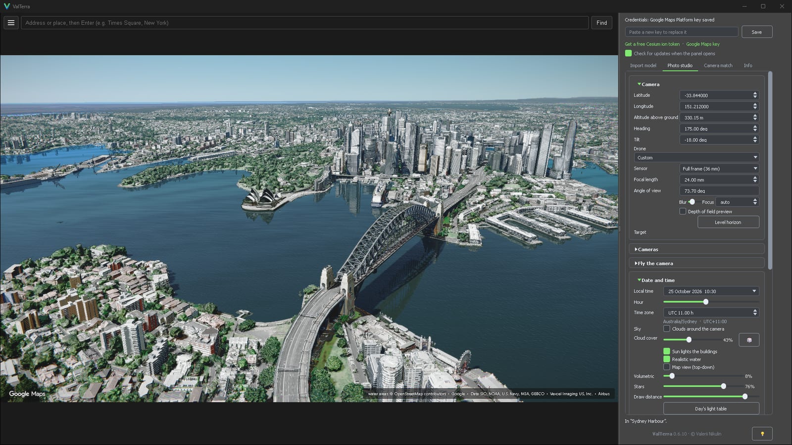
Task: Open the hamburger menu beside the address bar
Action: (x=11, y=23)
